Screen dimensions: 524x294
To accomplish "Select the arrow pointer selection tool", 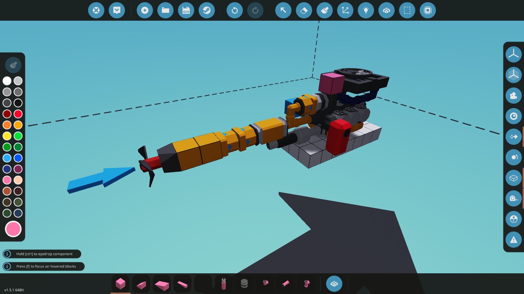I will [283, 10].
